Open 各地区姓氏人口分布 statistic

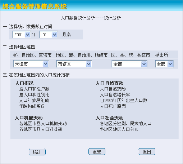(x=119, y=129)
